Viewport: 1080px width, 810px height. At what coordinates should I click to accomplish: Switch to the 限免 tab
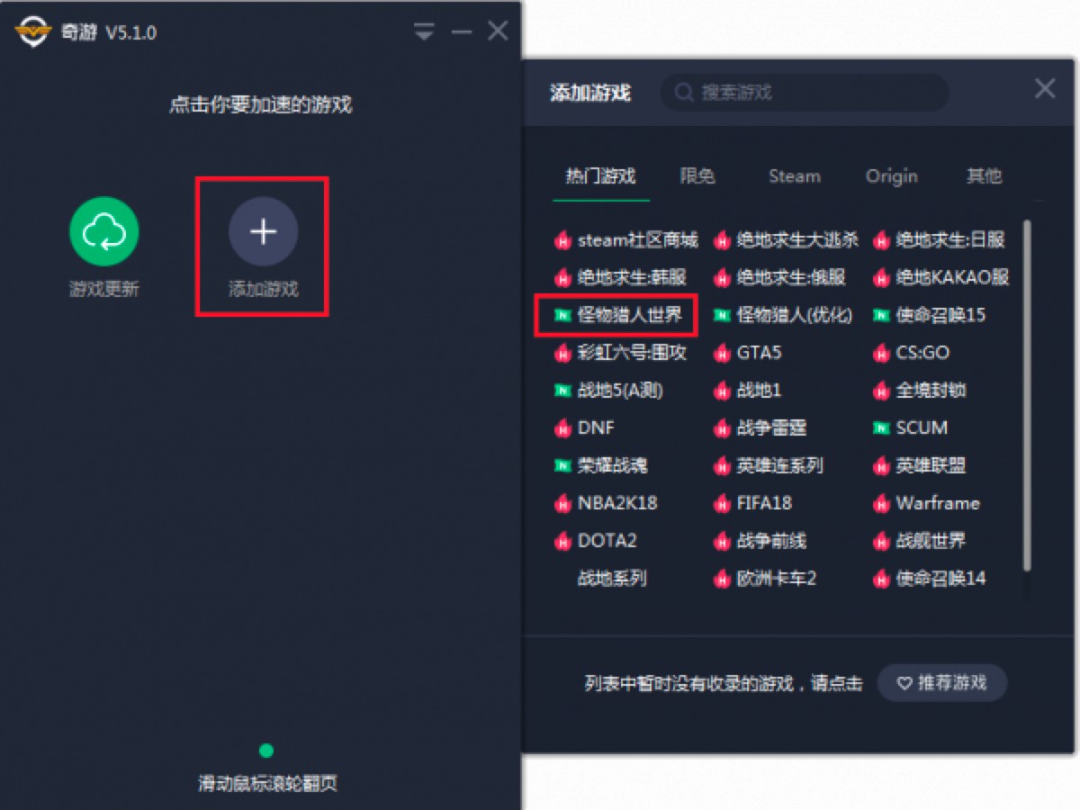(x=697, y=175)
